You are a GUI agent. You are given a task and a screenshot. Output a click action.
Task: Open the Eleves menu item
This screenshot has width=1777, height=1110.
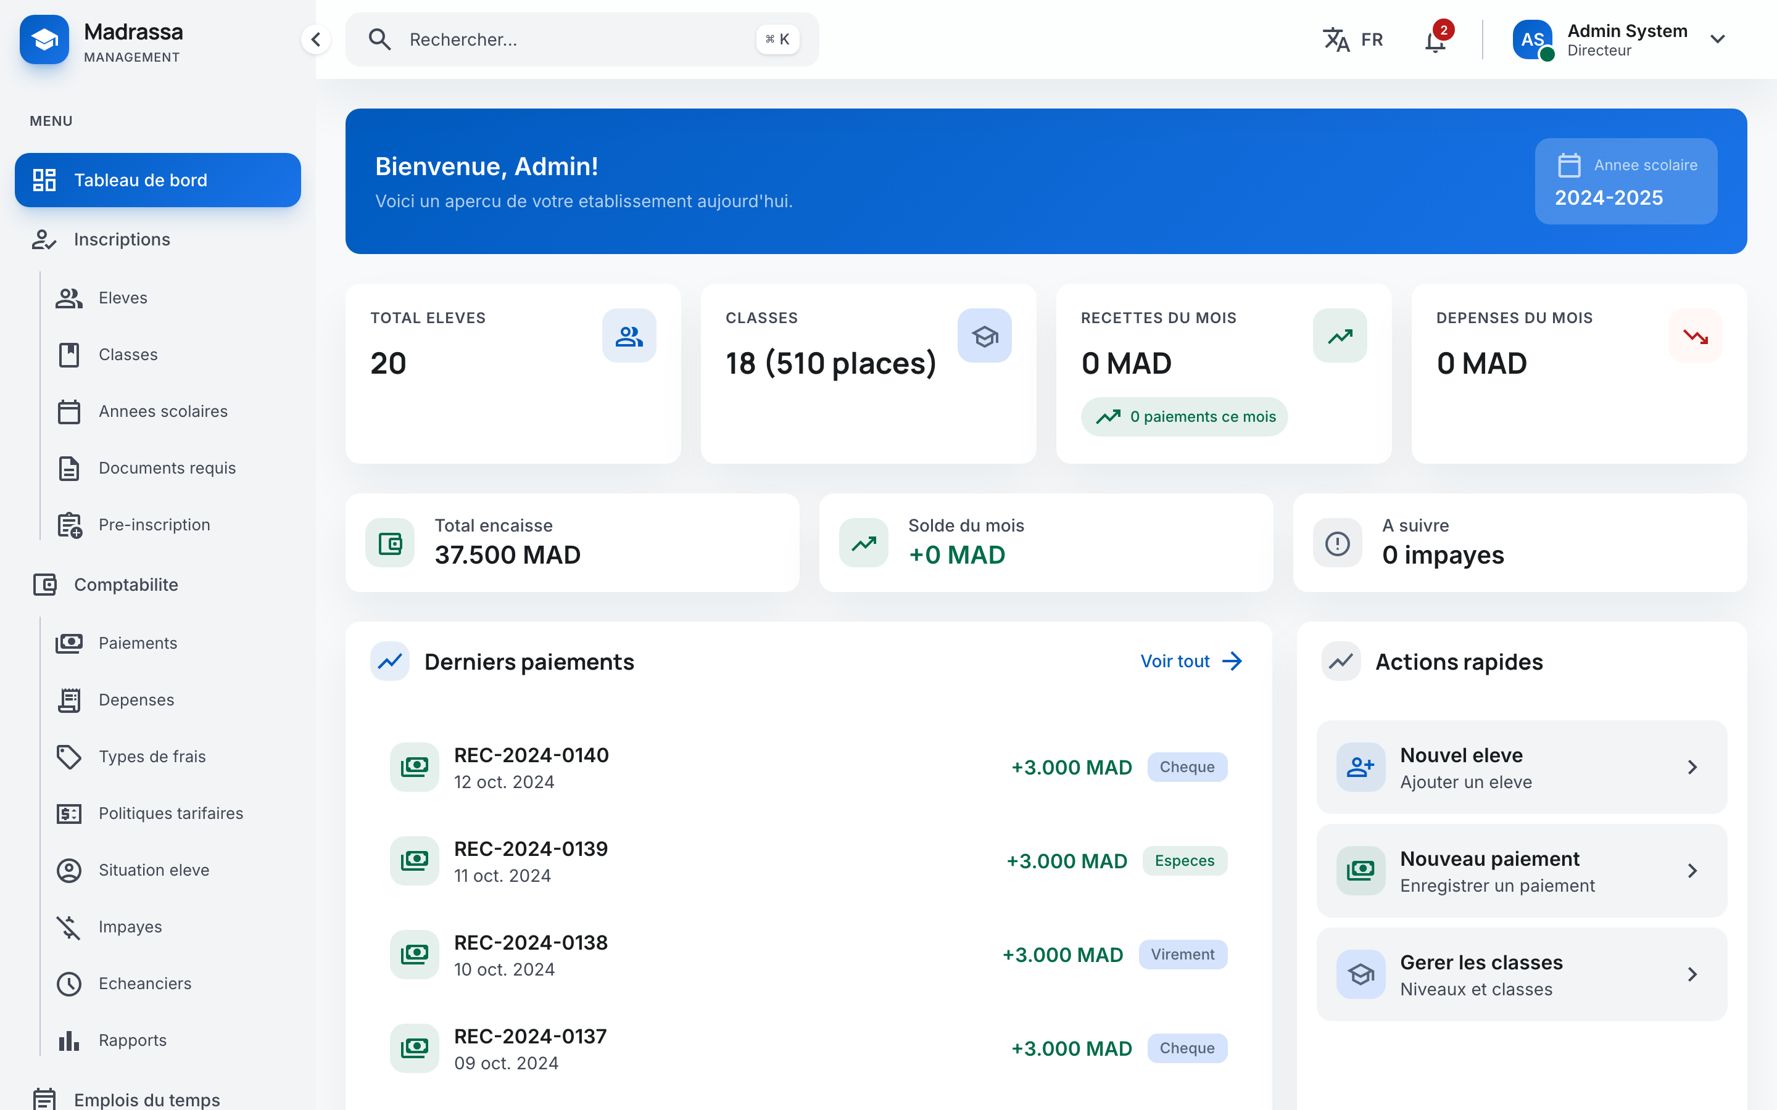click(123, 297)
